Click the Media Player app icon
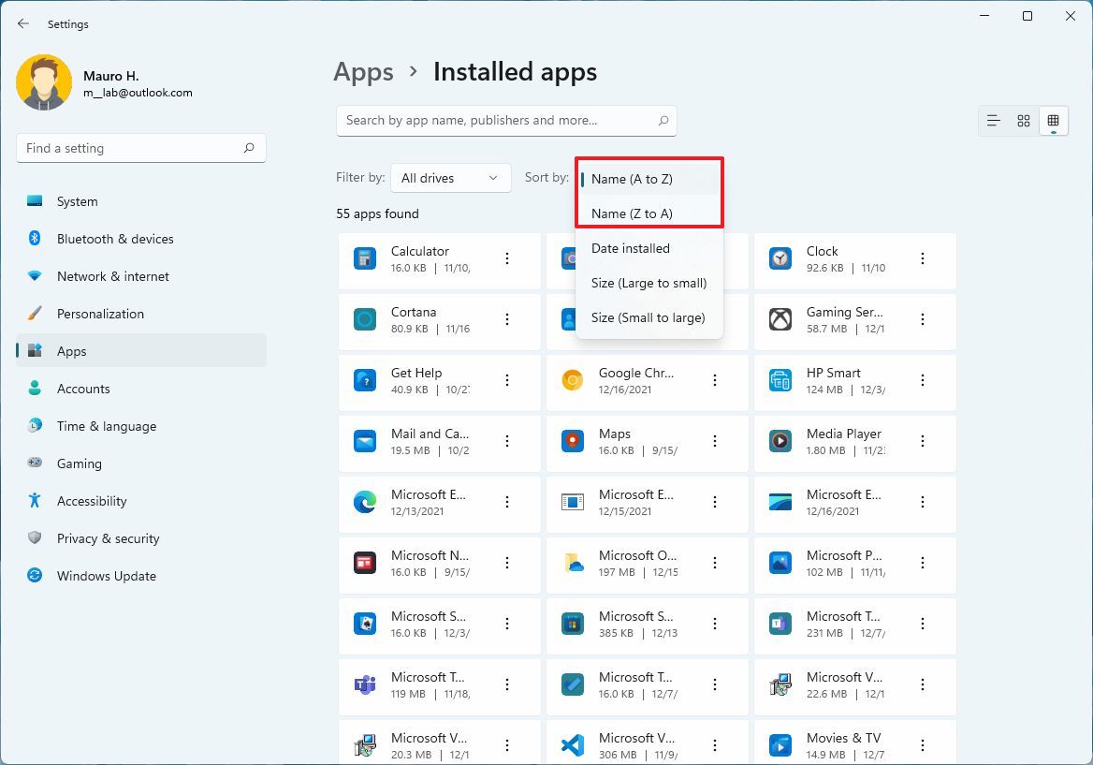Image resolution: width=1093 pixels, height=765 pixels. pyautogui.click(x=780, y=441)
